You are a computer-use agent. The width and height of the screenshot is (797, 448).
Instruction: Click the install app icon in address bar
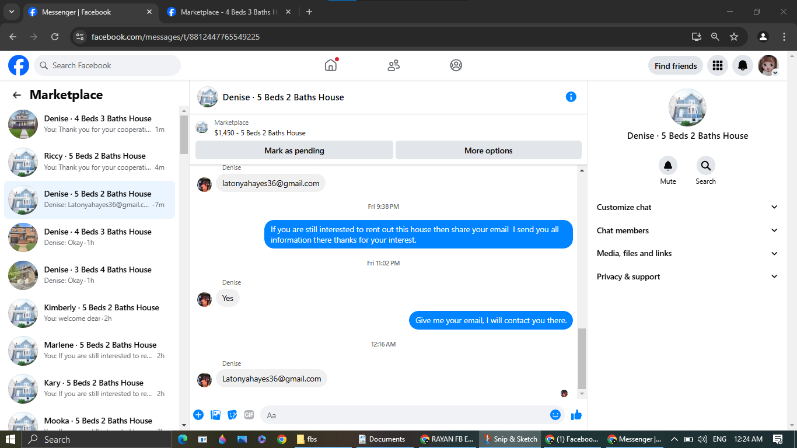(x=697, y=37)
